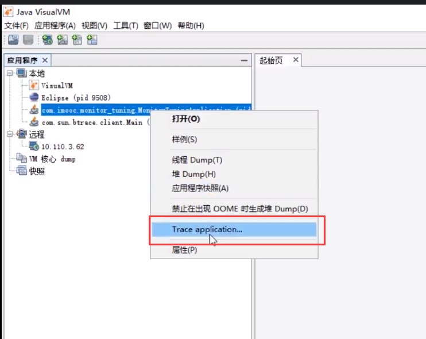Click the Load snapshot toolbar icon

click(x=13, y=40)
